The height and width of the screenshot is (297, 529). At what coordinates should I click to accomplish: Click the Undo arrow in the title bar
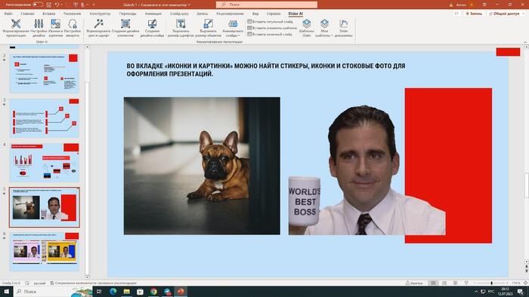point(57,5)
